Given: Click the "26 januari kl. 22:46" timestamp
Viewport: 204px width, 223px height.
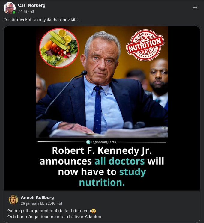Looking at the screenshot, I should point(38,203).
